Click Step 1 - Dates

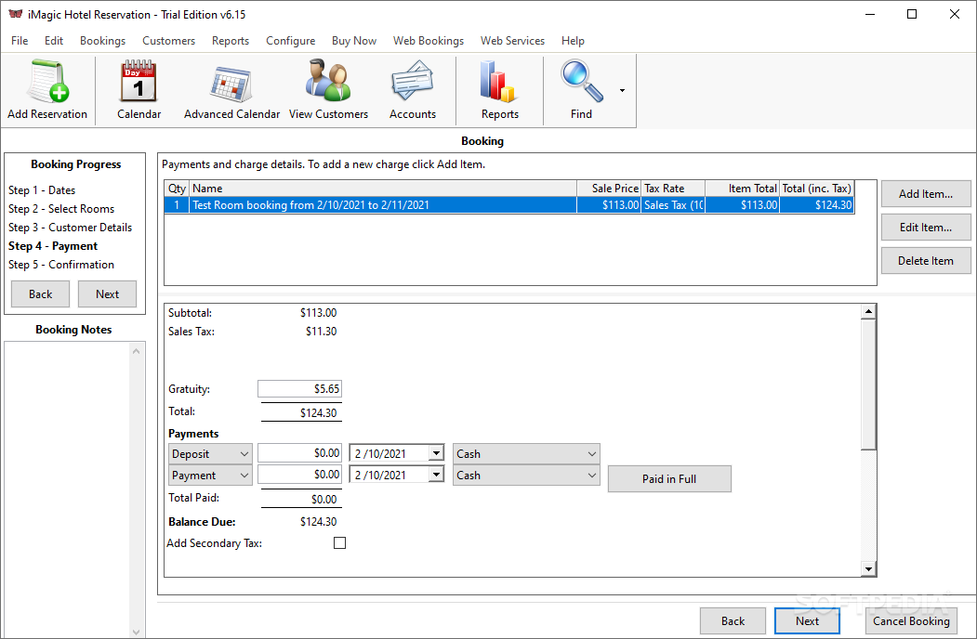click(42, 190)
